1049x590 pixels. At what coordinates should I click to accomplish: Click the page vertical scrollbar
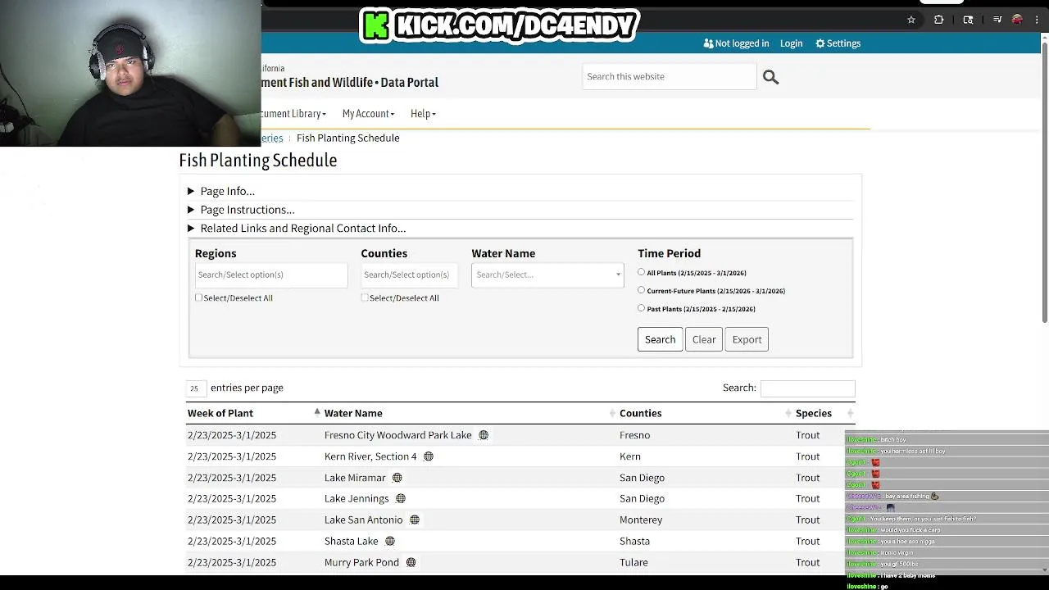coord(1044,180)
